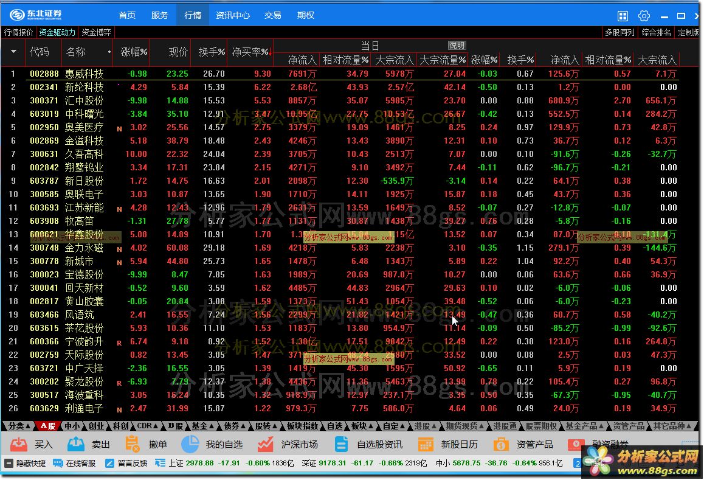Screen dimensions: 704x480
Task: Select the 创业 bottom tab
Action: (x=96, y=426)
